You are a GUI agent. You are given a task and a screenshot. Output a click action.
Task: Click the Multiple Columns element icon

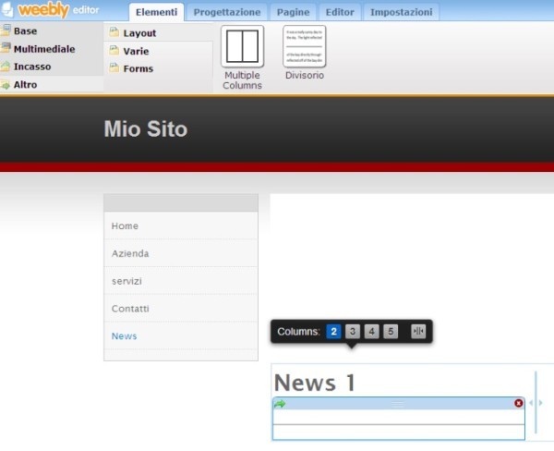242,46
